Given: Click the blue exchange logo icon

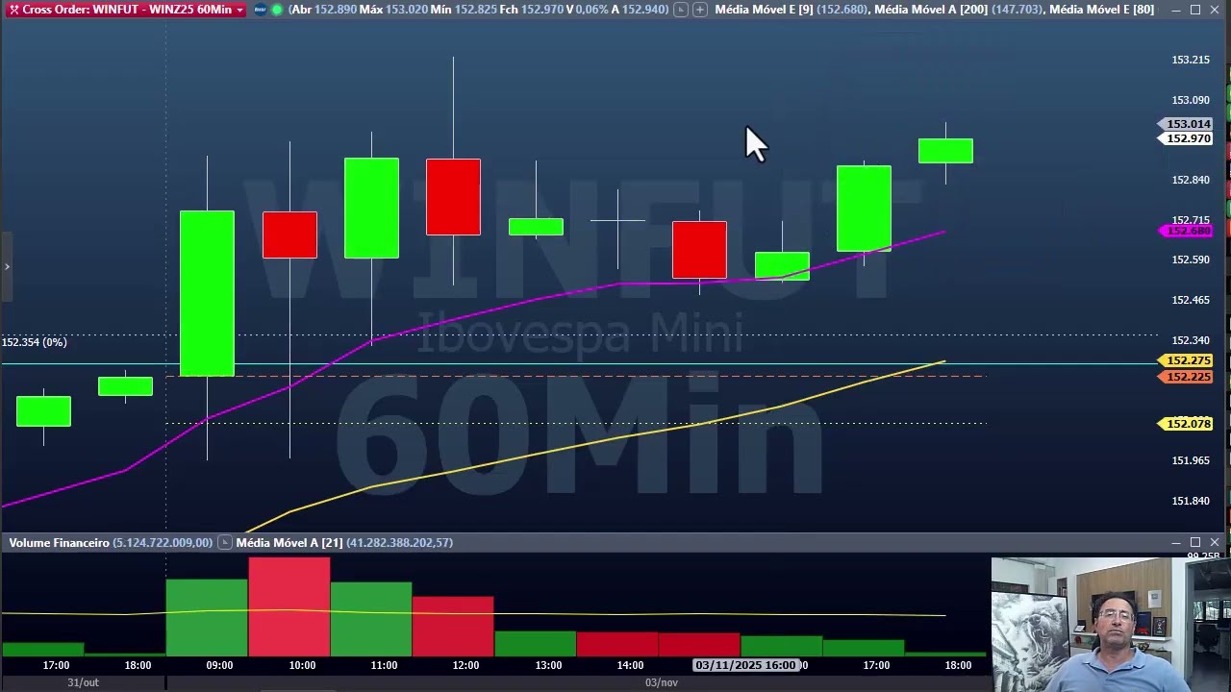Looking at the screenshot, I should coord(260,10).
